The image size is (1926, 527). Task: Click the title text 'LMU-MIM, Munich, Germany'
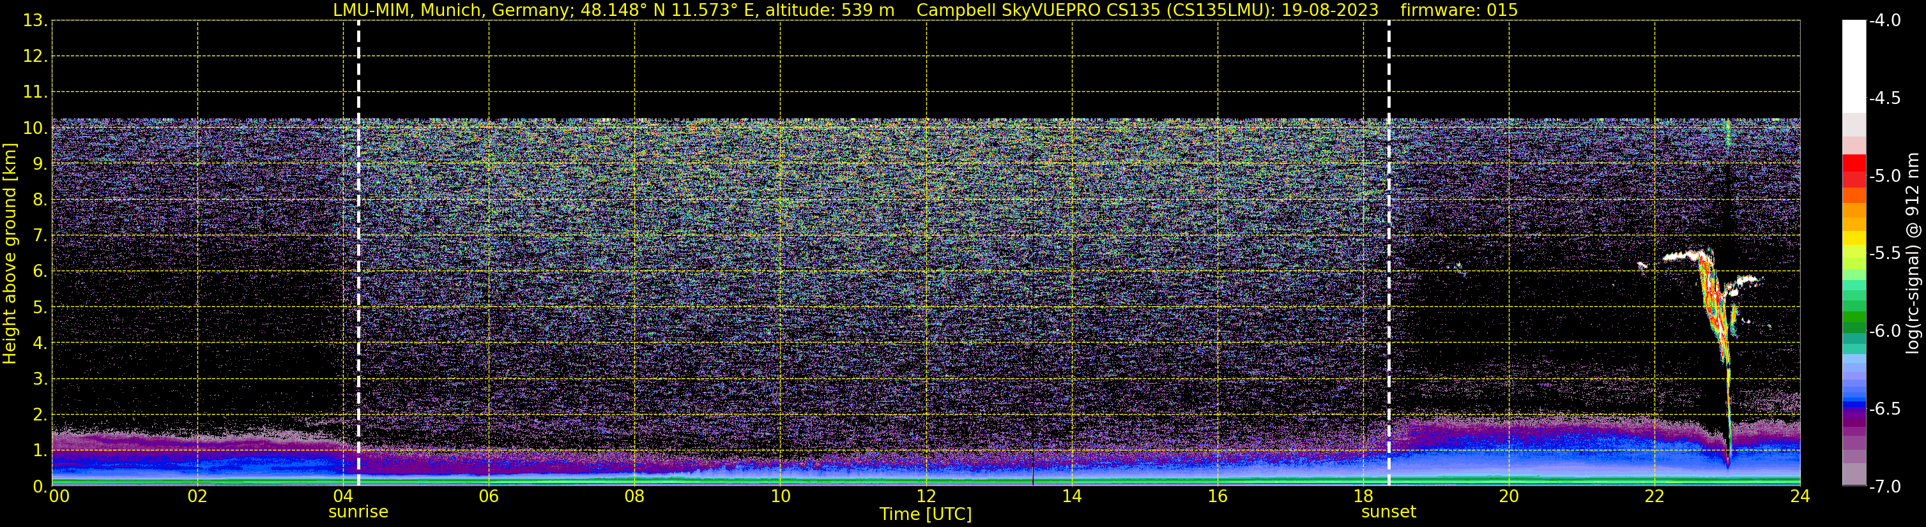pos(453,10)
